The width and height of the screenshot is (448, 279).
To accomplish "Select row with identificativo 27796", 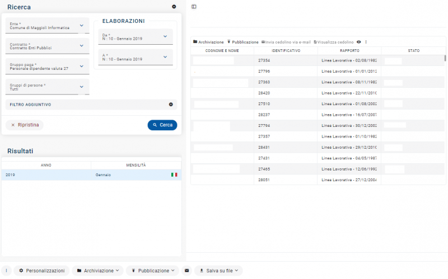I will [318, 72].
